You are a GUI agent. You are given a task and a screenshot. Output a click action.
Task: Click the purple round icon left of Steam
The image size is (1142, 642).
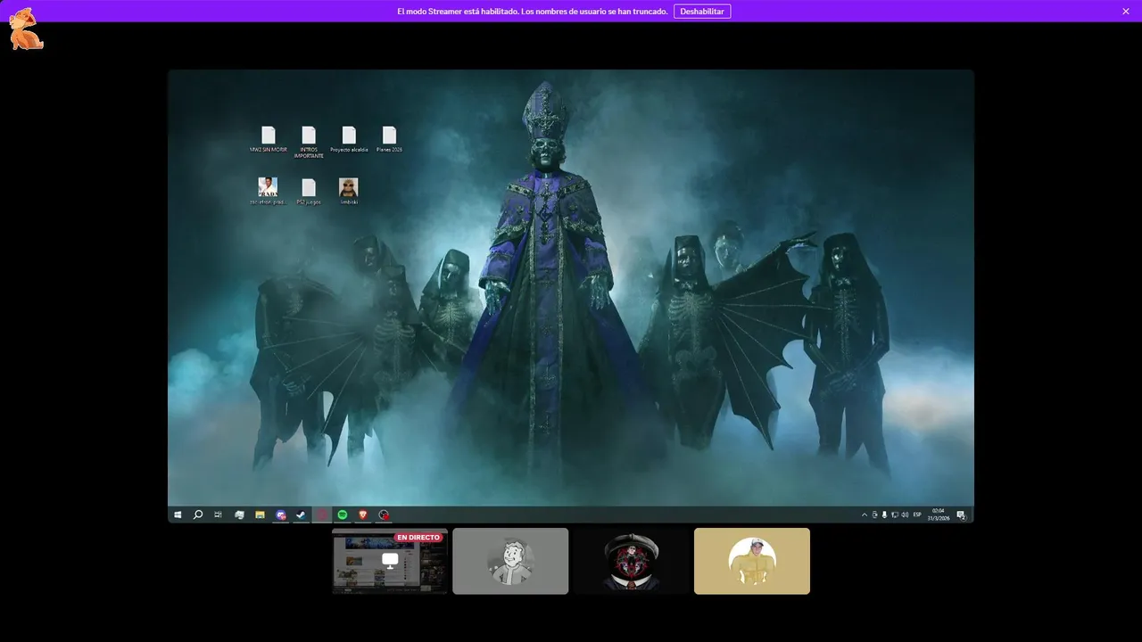[281, 514]
